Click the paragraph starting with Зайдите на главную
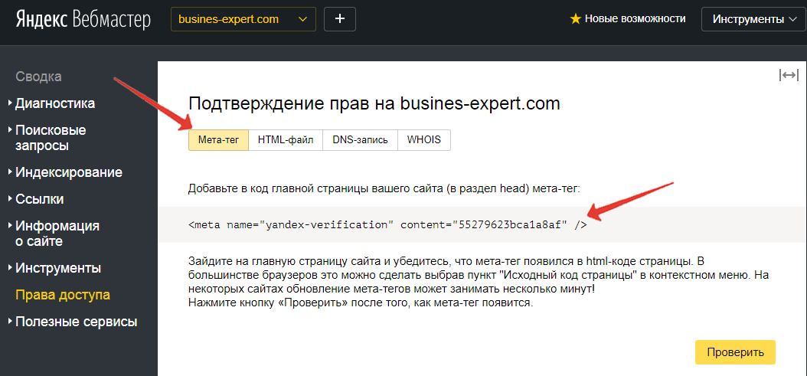The image size is (807, 376). (478, 276)
